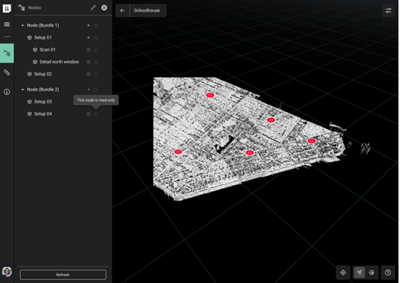The height and width of the screenshot is (283, 409).
Task: Open help with the question mark
Action: (x=388, y=273)
